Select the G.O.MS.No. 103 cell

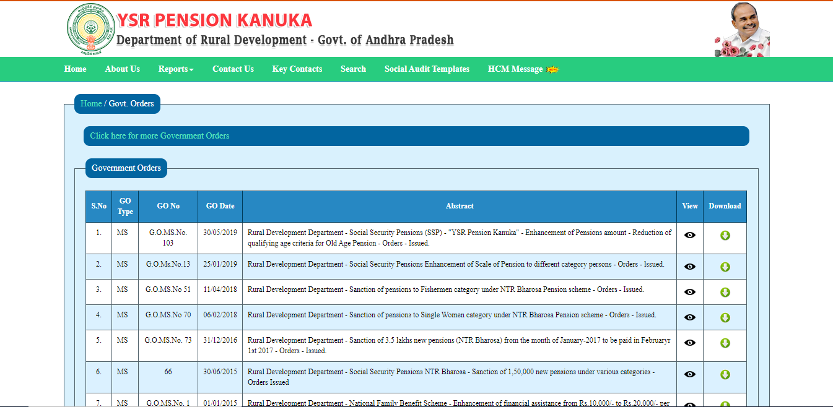point(168,238)
